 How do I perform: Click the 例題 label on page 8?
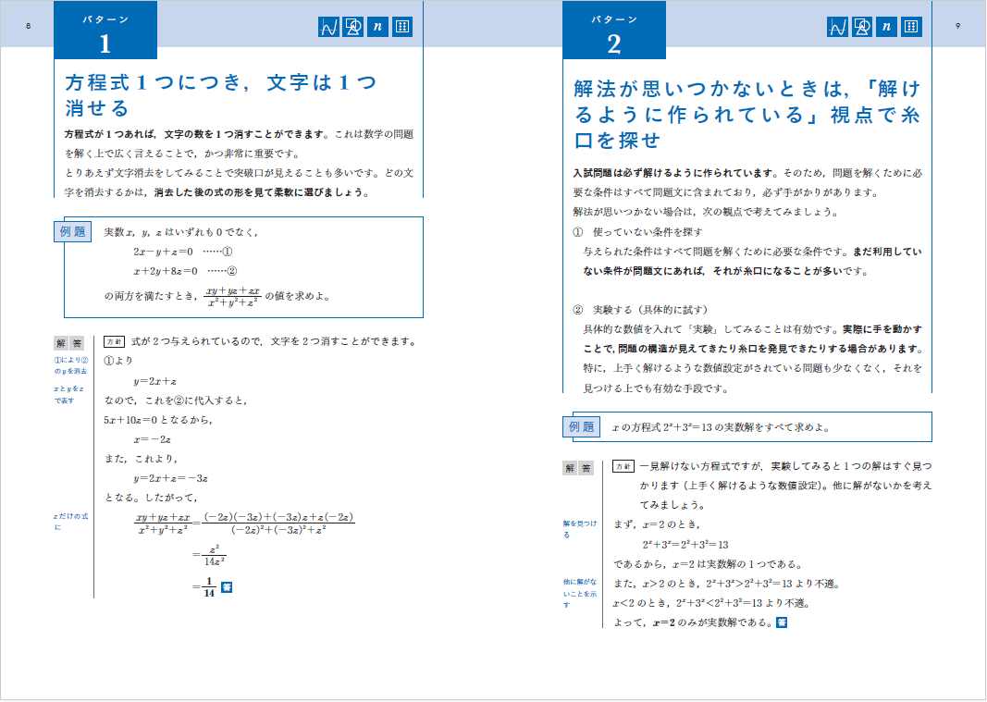coord(72,232)
